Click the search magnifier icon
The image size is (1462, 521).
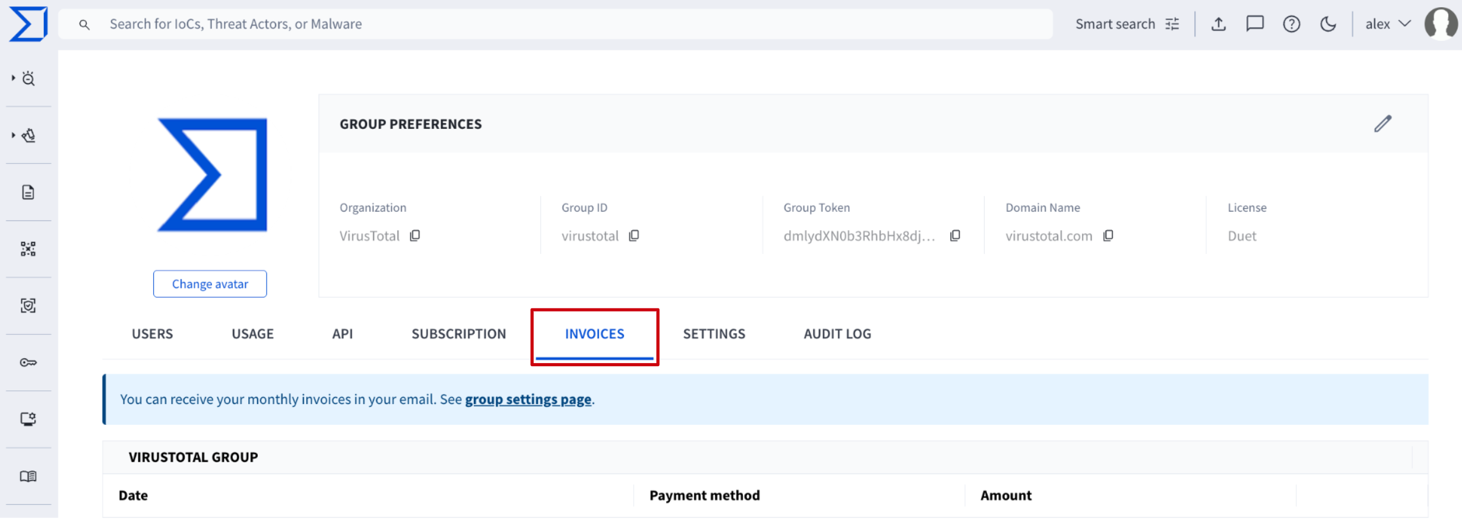[84, 24]
